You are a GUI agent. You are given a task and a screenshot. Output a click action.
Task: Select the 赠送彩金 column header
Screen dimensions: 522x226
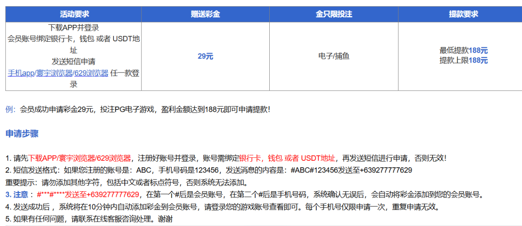(205, 14)
